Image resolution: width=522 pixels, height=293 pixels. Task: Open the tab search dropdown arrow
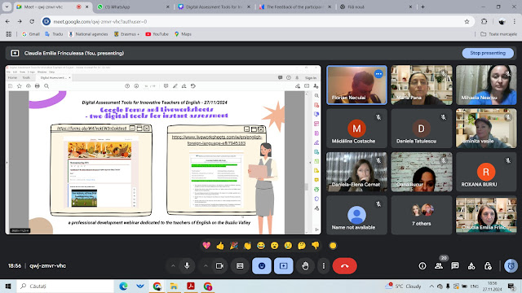(7, 7)
